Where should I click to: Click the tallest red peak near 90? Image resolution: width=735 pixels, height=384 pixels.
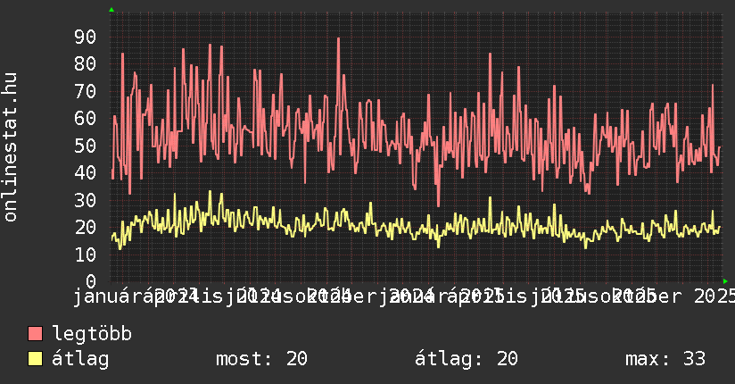[338, 39]
